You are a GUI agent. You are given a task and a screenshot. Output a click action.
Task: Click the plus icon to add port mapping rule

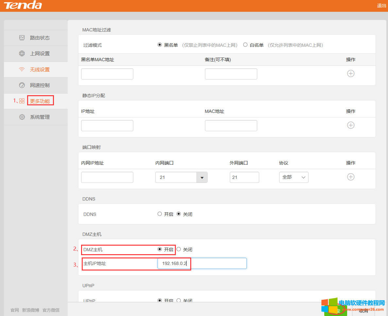click(351, 177)
